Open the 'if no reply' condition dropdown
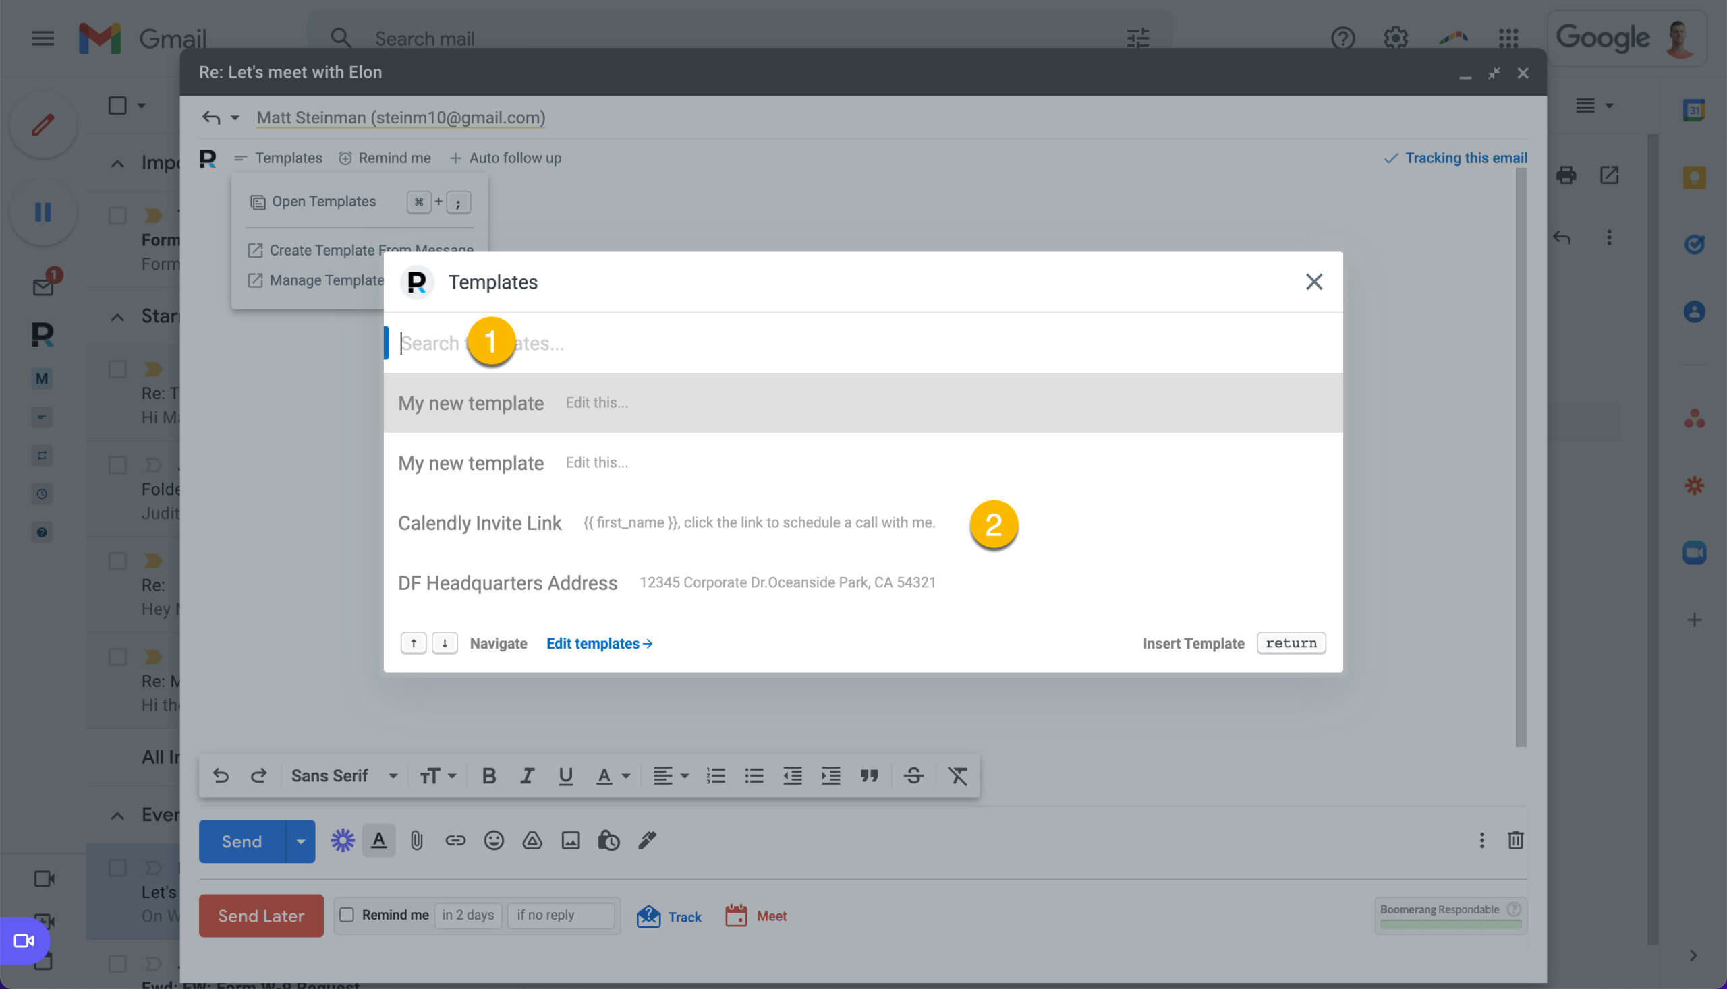The image size is (1727, 989). (561, 915)
